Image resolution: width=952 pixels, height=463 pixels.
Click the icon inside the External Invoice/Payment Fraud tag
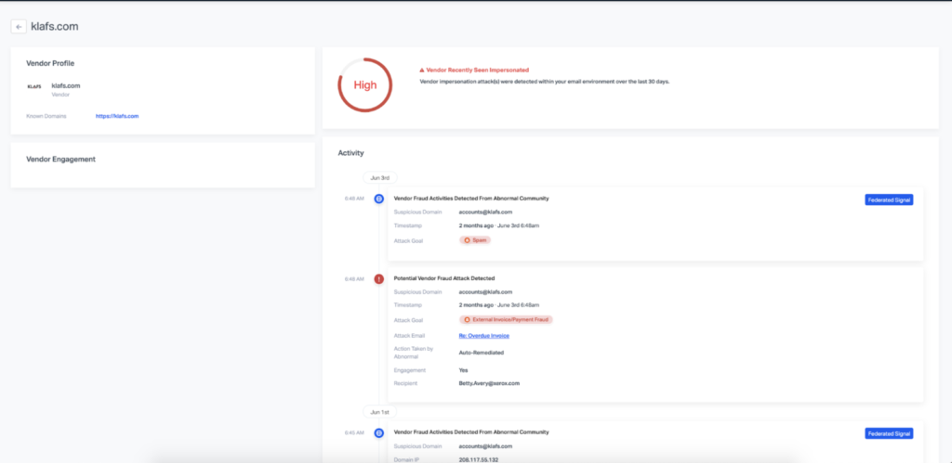click(x=467, y=319)
